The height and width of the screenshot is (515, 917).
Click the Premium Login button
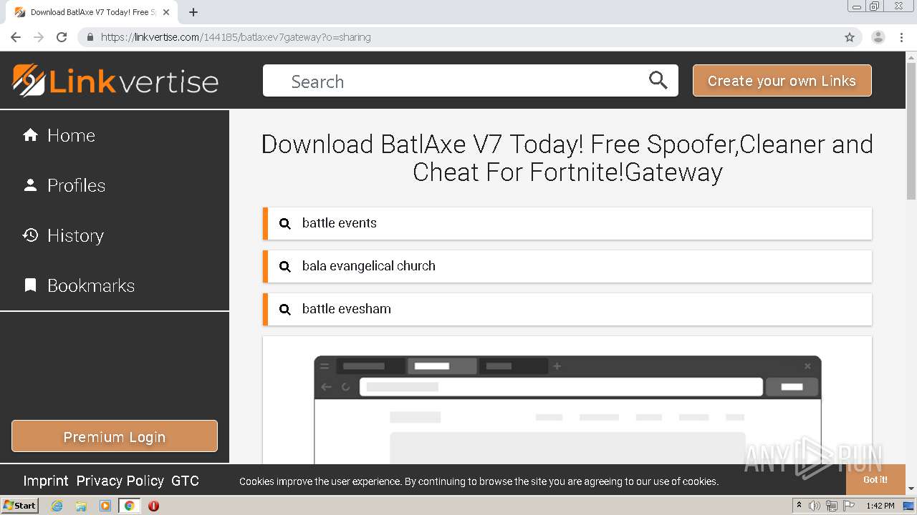coord(115,436)
